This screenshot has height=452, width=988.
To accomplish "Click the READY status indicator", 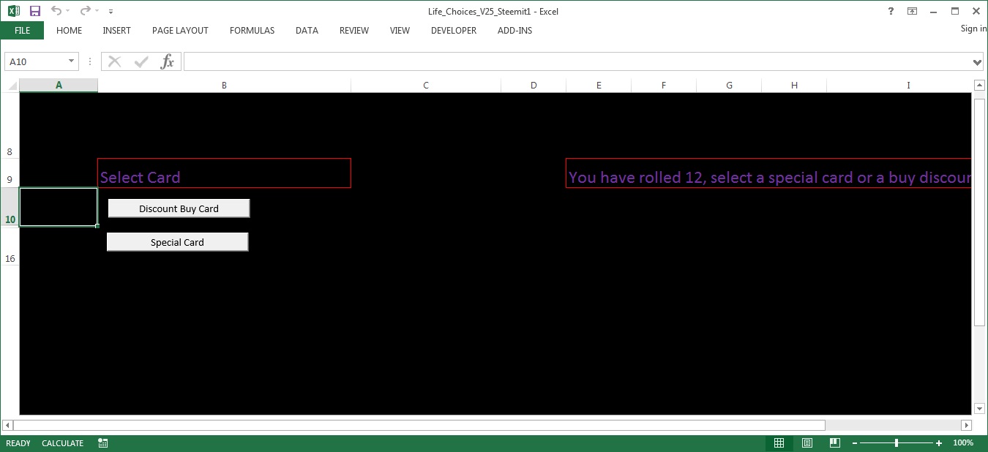I will pyautogui.click(x=18, y=443).
